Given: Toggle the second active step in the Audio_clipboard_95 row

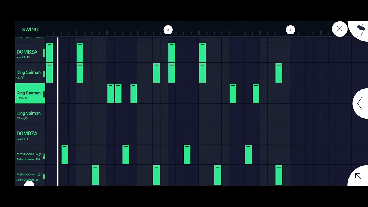Looking at the screenshot, I should pyautogui.click(x=156, y=175).
